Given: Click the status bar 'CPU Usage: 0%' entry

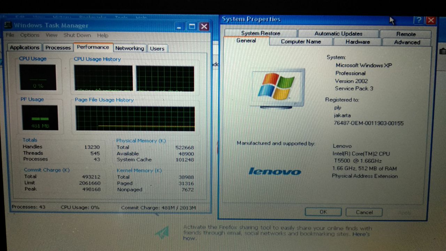Looking at the screenshot, I should pyautogui.click(x=80, y=207).
